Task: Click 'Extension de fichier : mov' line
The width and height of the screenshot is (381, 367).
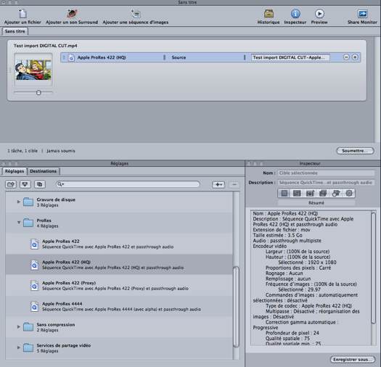Action: (x=282, y=229)
